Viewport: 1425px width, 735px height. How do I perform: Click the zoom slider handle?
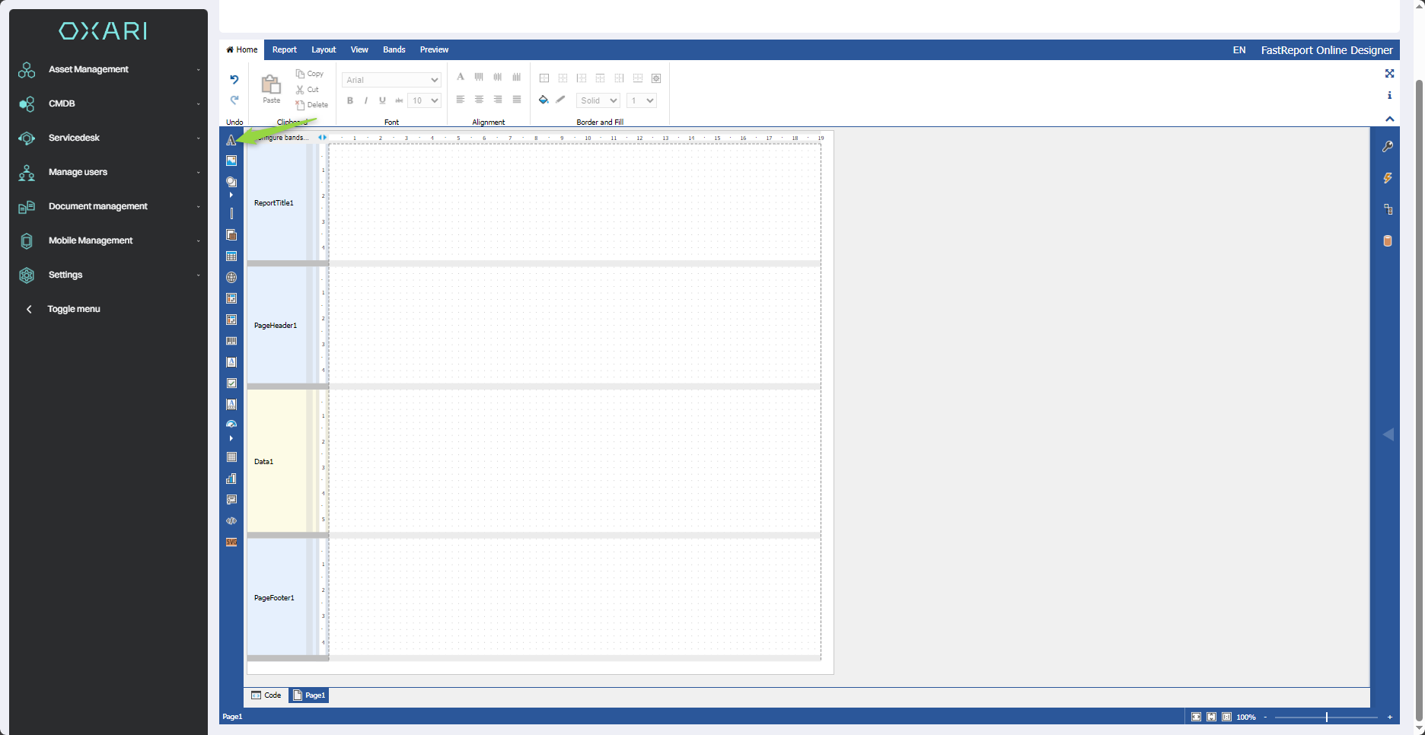click(x=1326, y=717)
